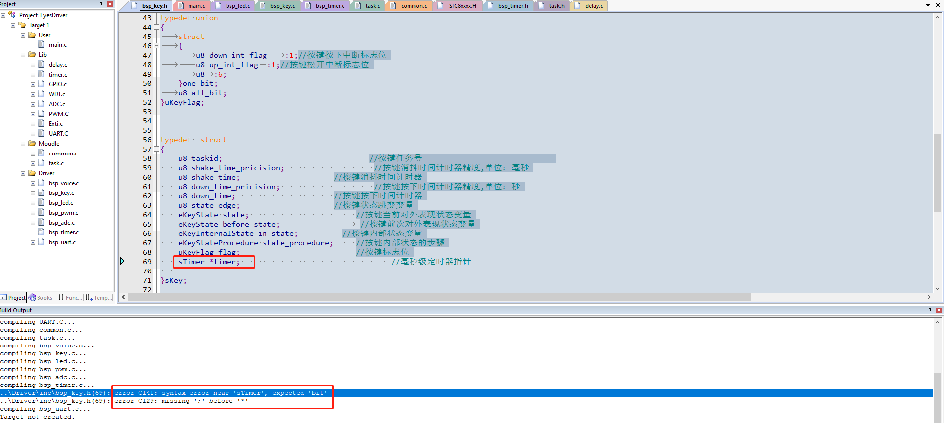This screenshot has height=423, width=944.
Task: Switch to the main.c editor tab
Action: tap(196, 6)
